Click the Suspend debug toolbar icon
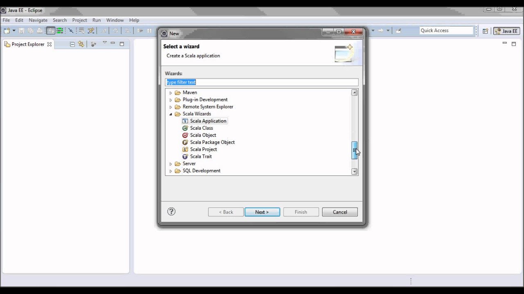 coord(149,31)
